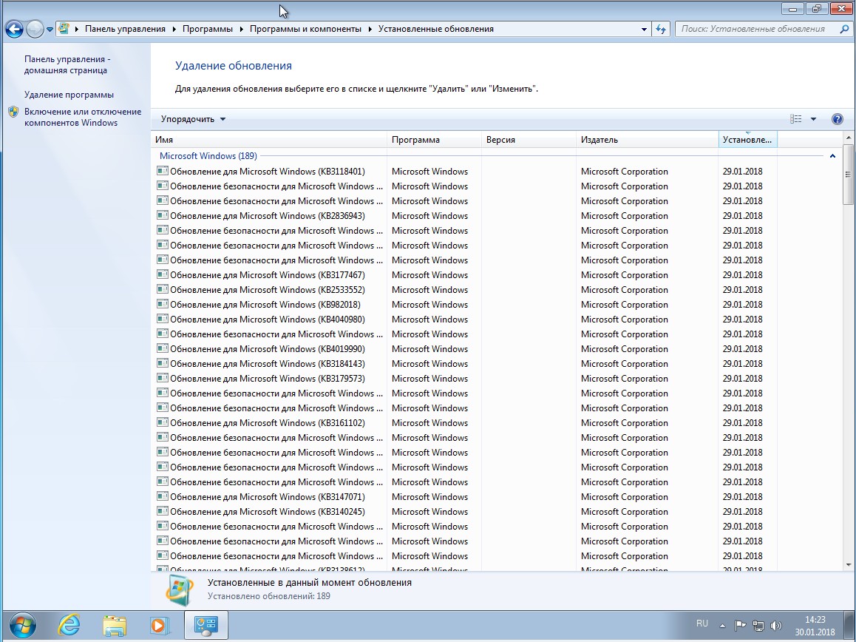Sort by the Программа column header
This screenshot has width=856, height=642.
434,140
